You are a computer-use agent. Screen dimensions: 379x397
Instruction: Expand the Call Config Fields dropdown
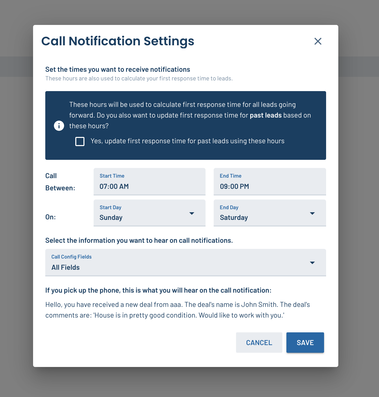click(x=186, y=263)
